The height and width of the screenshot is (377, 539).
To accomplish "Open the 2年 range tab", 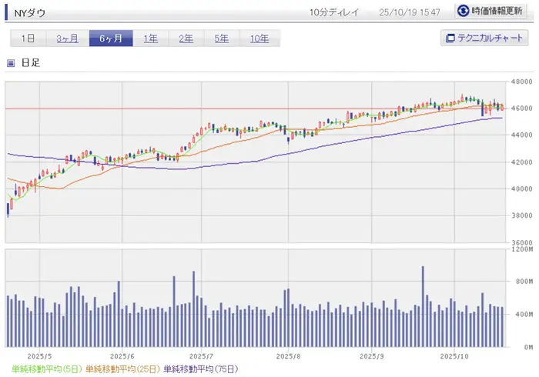I will [186, 38].
